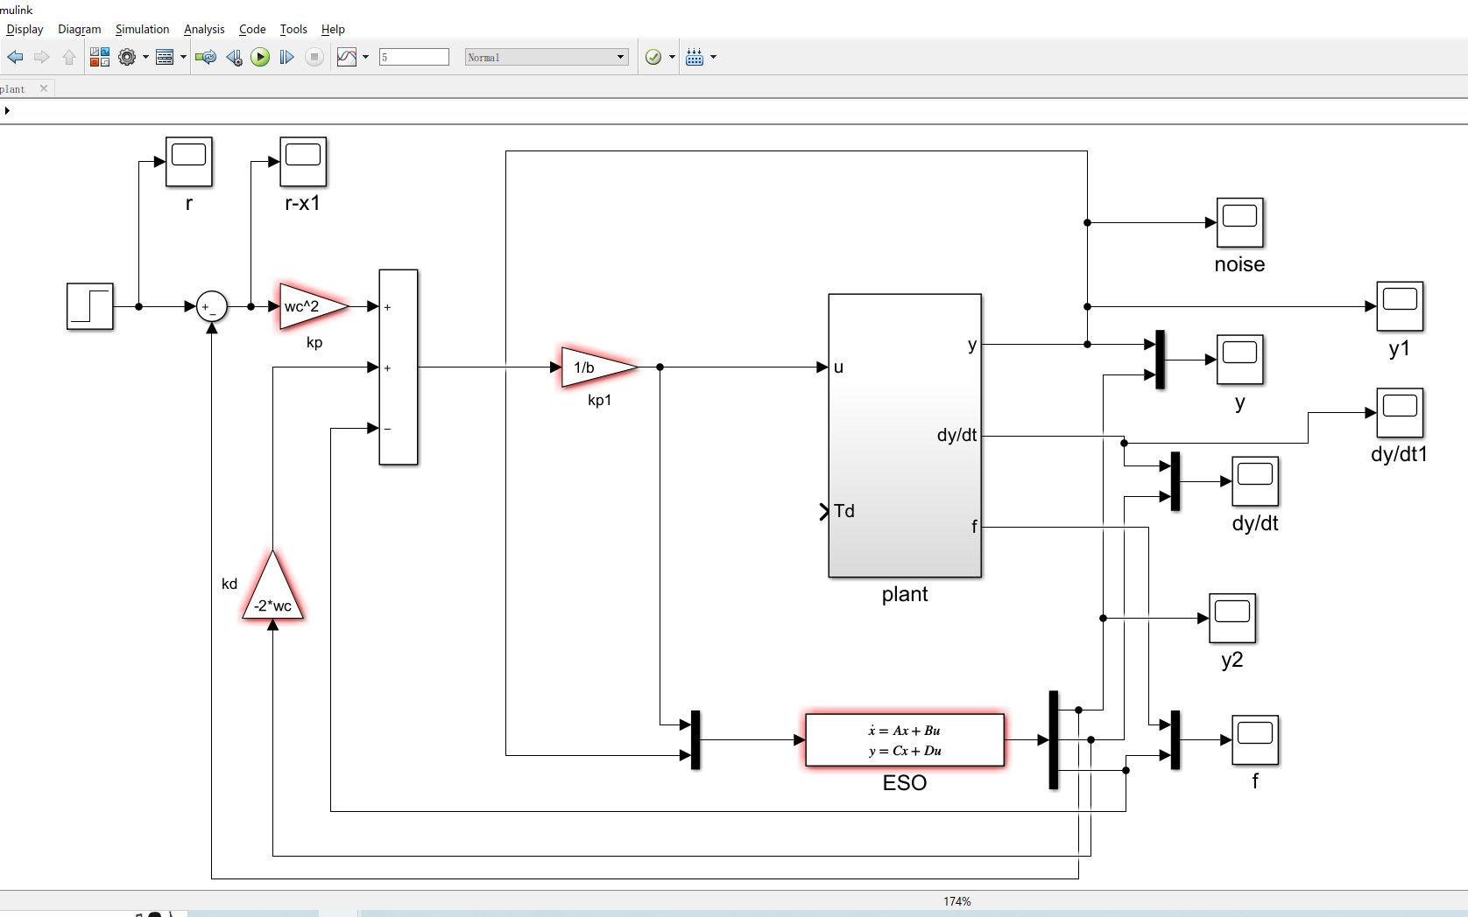The width and height of the screenshot is (1468, 917).
Task: Open the f scope block
Action: pyautogui.click(x=1255, y=740)
